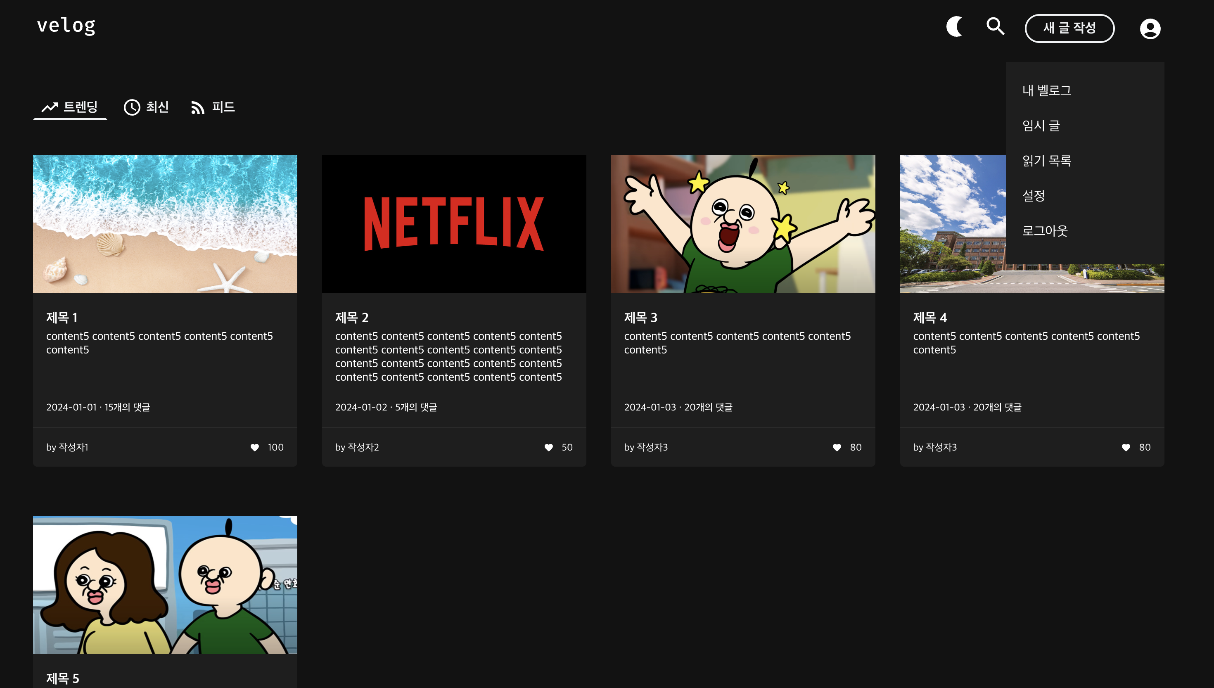Click the author link by 작성자1

pos(67,447)
